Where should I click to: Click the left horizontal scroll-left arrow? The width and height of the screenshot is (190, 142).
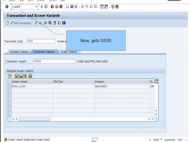pos(13,119)
